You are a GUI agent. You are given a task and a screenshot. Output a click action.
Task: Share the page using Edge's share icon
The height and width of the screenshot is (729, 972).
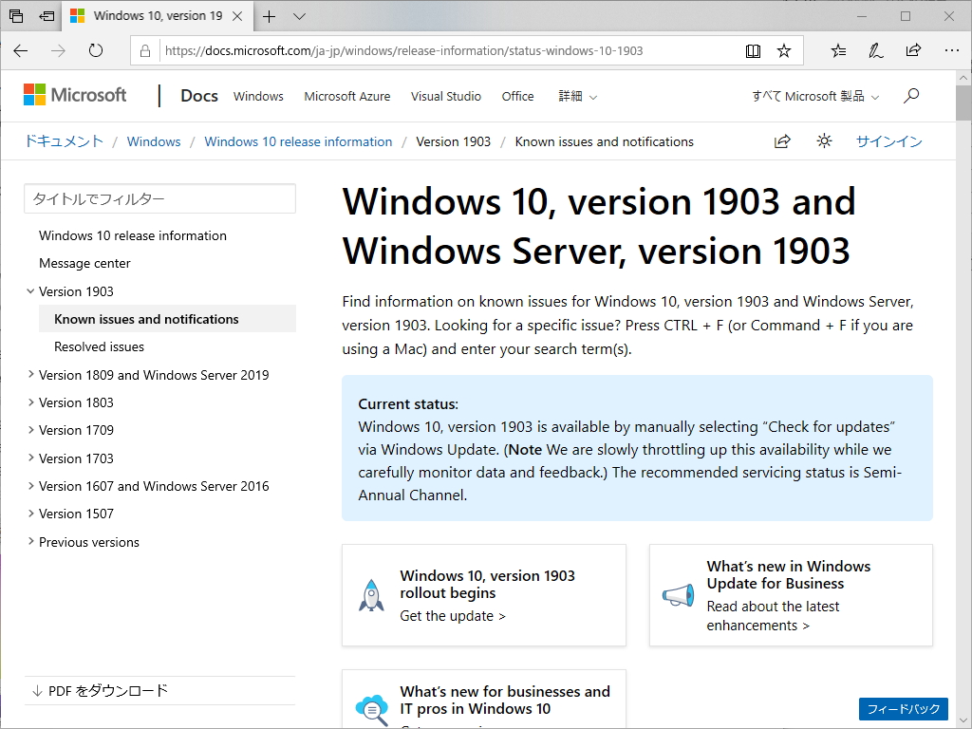pos(912,50)
